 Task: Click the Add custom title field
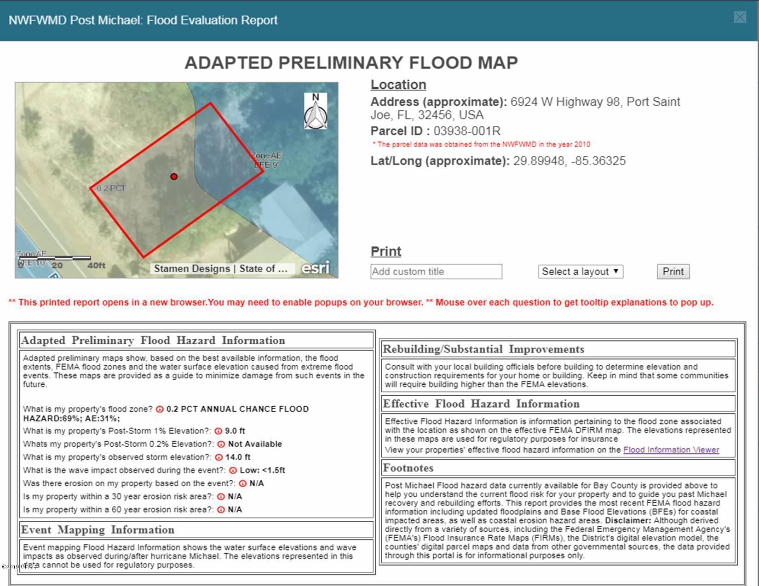tap(436, 272)
